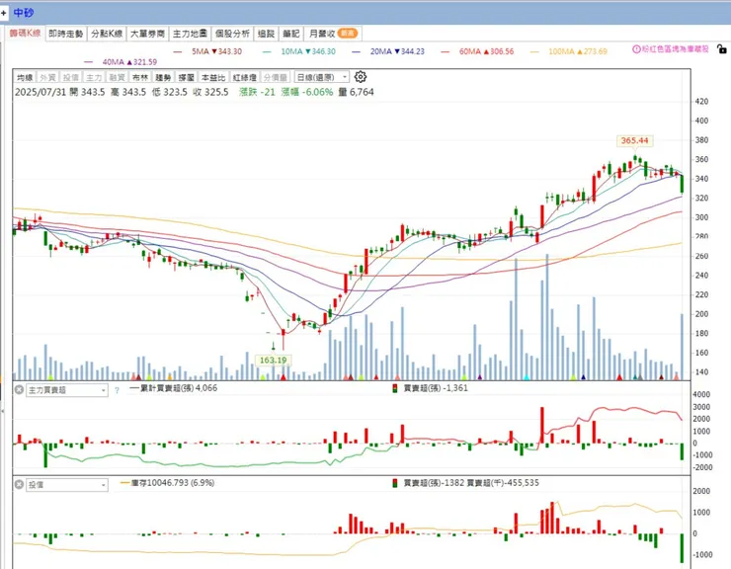Click the 5MA ▼343.30 value

pos(216,51)
